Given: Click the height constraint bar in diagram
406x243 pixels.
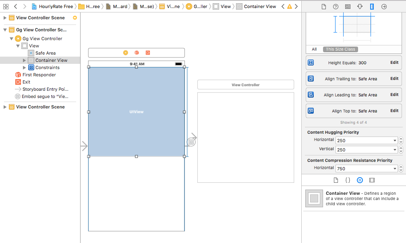Looking at the screenshot, I should (x=335, y=24).
